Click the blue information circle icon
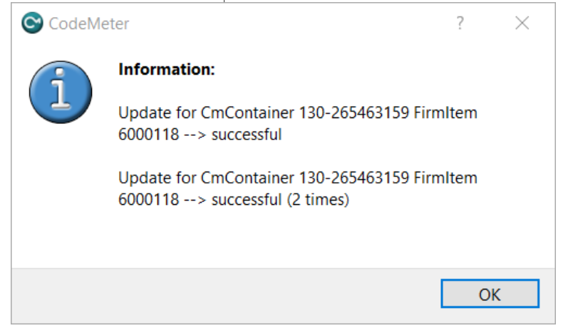 pyautogui.click(x=61, y=92)
